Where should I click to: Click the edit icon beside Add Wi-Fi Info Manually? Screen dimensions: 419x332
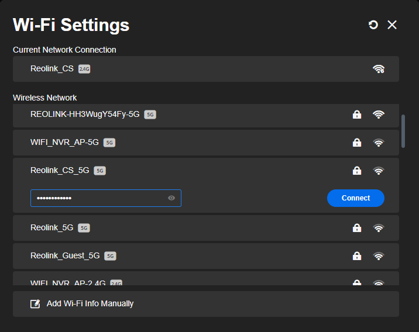point(35,304)
